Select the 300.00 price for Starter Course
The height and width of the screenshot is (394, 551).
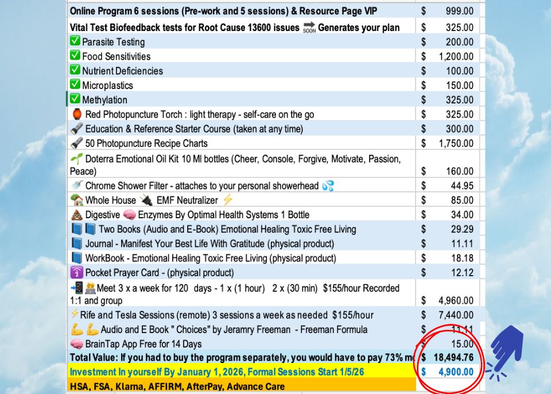point(459,129)
